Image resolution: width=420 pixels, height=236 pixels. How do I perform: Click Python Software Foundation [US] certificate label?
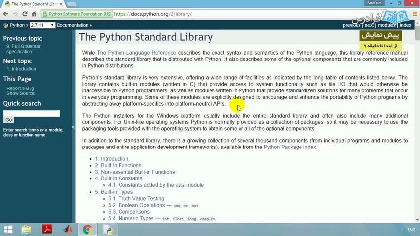click(80, 14)
